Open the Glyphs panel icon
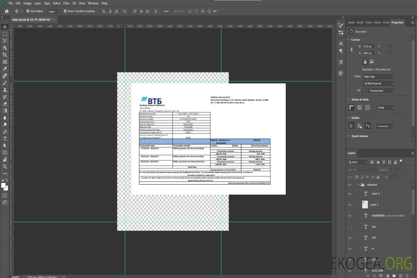 [341, 62]
